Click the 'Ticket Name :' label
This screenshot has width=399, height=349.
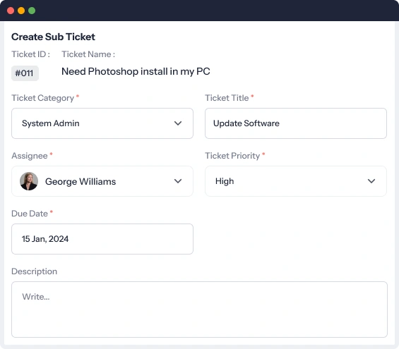pyautogui.click(x=88, y=54)
